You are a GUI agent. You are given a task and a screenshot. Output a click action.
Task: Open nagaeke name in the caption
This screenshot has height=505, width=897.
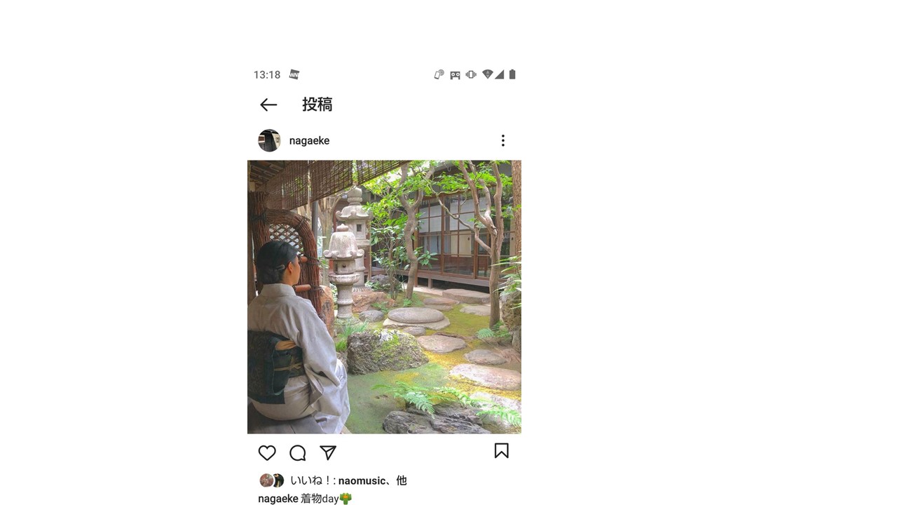point(278,499)
